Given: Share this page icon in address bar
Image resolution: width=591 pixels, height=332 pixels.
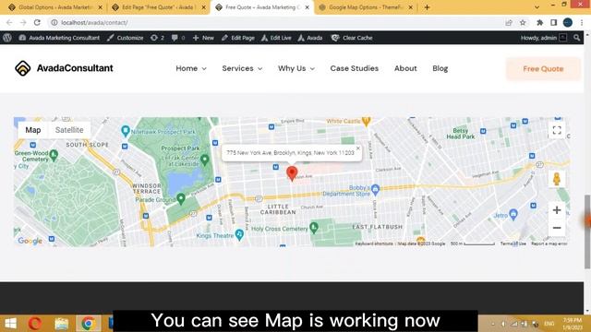Looking at the screenshot, I should (x=509, y=22).
